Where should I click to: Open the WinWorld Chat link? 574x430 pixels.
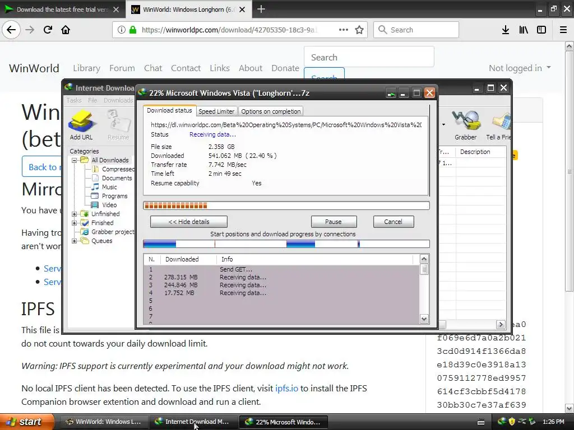pos(153,68)
